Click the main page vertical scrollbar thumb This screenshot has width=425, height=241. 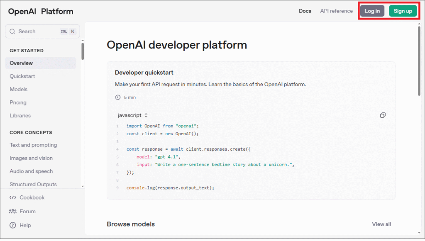[419, 61]
